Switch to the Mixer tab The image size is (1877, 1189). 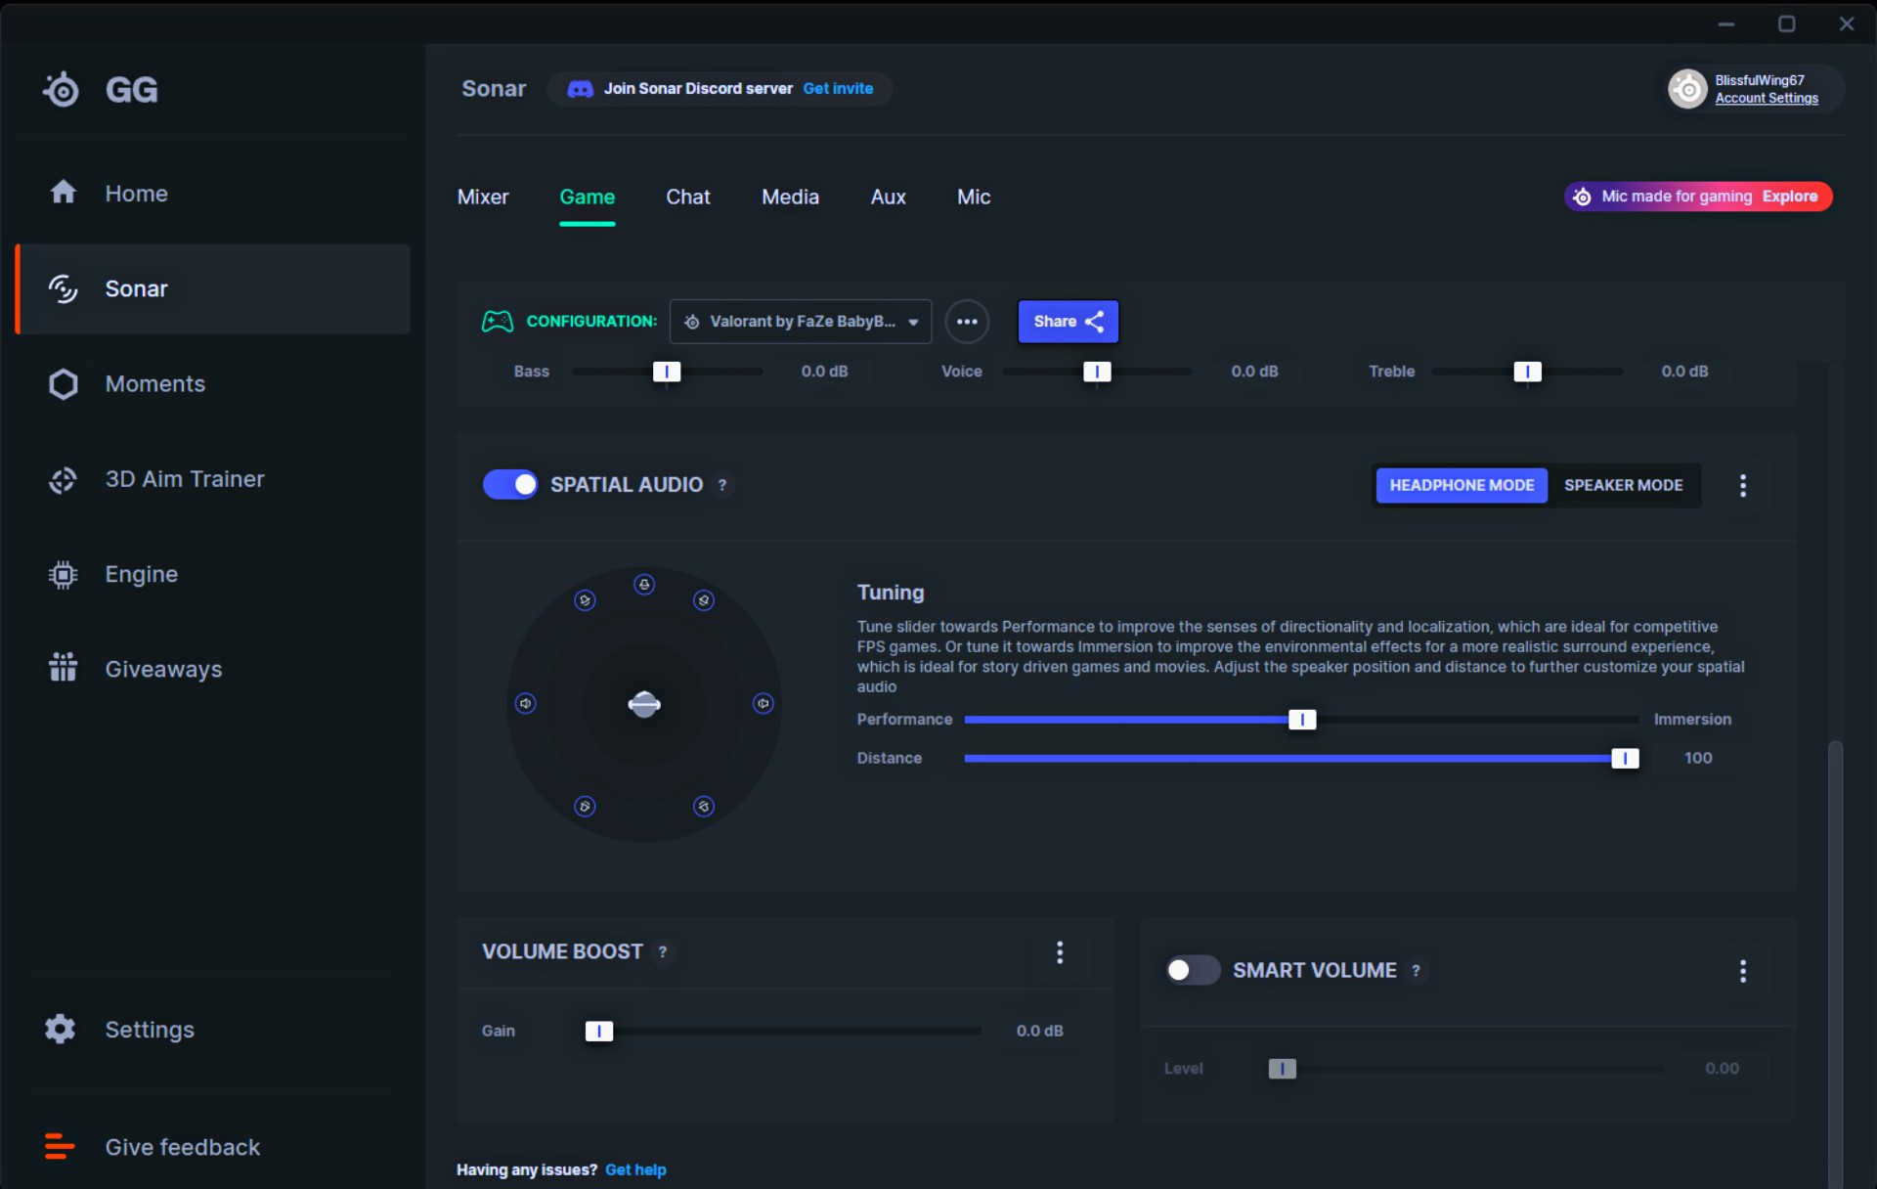(x=483, y=197)
